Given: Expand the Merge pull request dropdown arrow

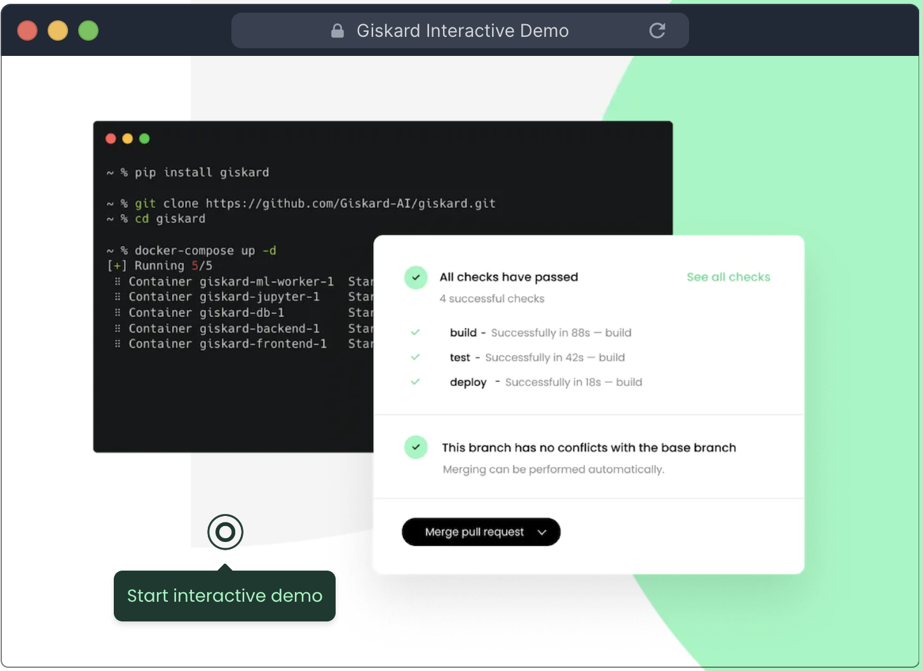Looking at the screenshot, I should click(542, 532).
